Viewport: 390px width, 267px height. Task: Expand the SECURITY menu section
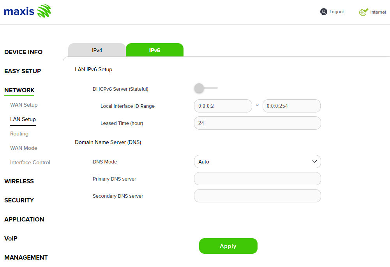click(x=19, y=200)
